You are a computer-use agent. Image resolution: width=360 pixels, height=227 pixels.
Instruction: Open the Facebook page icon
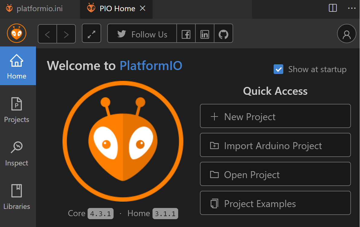(x=186, y=34)
